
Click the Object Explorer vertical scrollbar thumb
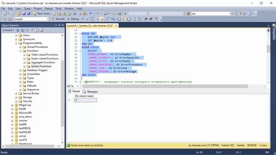pyautogui.click(x=62, y=93)
